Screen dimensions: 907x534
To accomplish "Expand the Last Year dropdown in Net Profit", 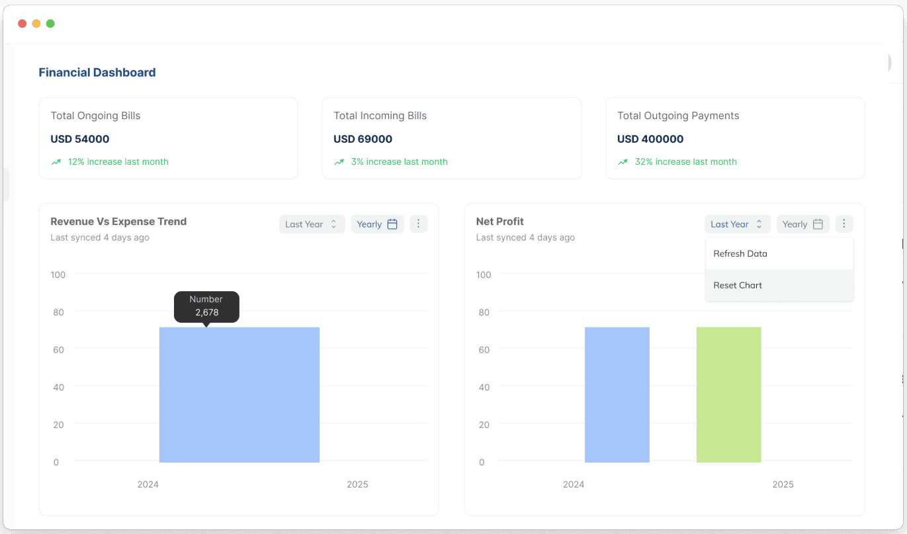I will (737, 224).
